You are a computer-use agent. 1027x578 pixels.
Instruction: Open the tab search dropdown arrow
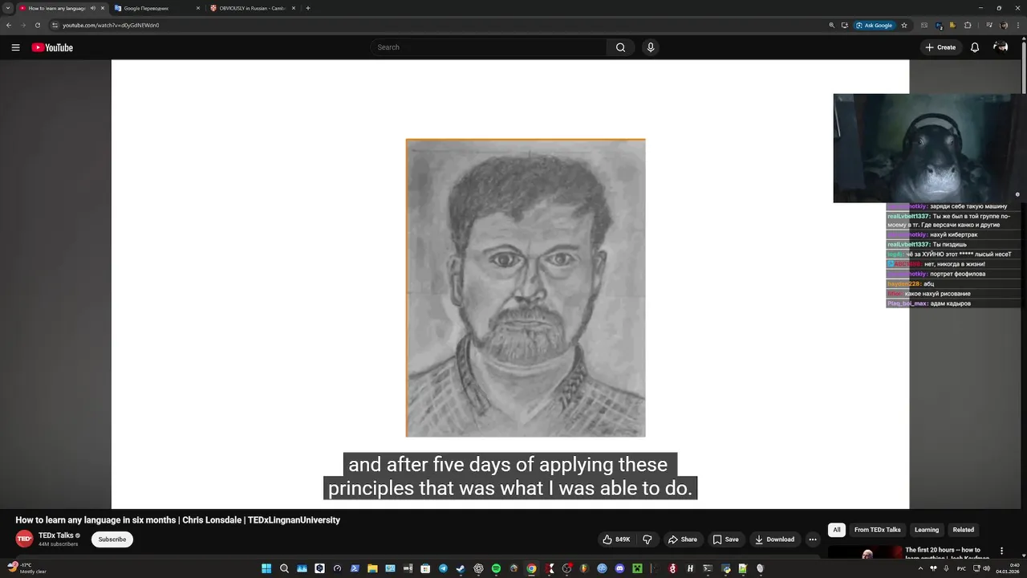[x=8, y=8]
